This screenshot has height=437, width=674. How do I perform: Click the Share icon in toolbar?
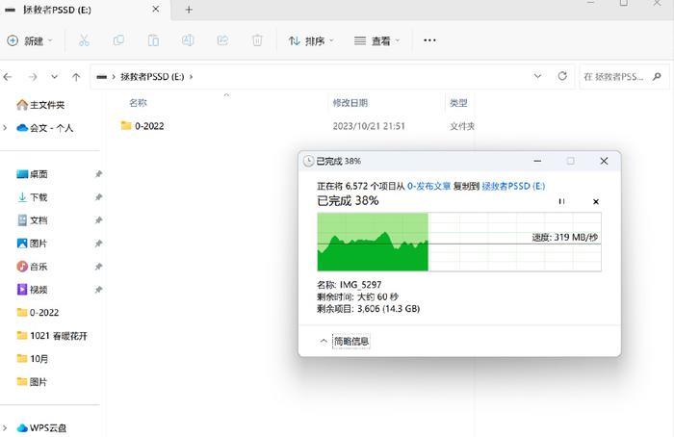pyautogui.click(x=222, y=40)
